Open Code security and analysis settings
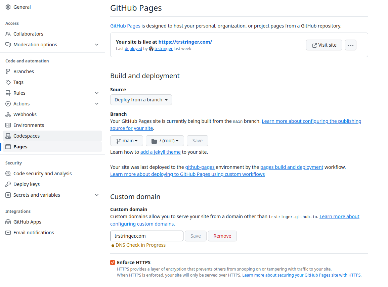This screenshot has width=388, height=287. (42, 173)
